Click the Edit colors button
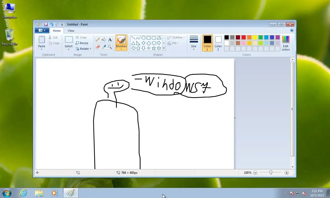The image size is (330, 198). pyautogui.click(x=286, y=43)
